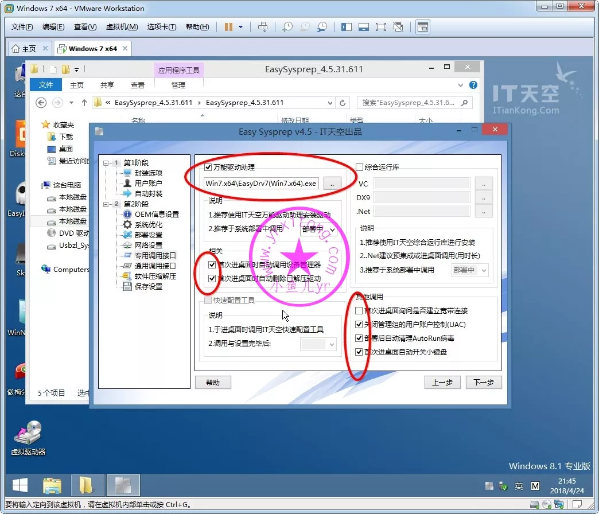Click the take snapshot clock icon
599x514 pixels.
(x=287, y=27)
